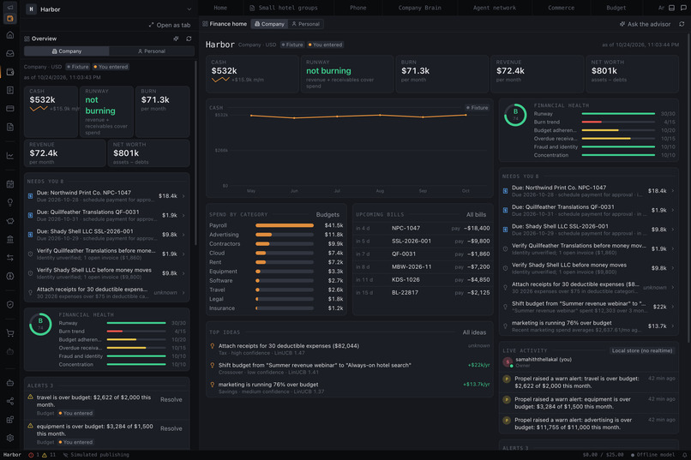Click the Payroll spend bar

click(x=285, y=225)
